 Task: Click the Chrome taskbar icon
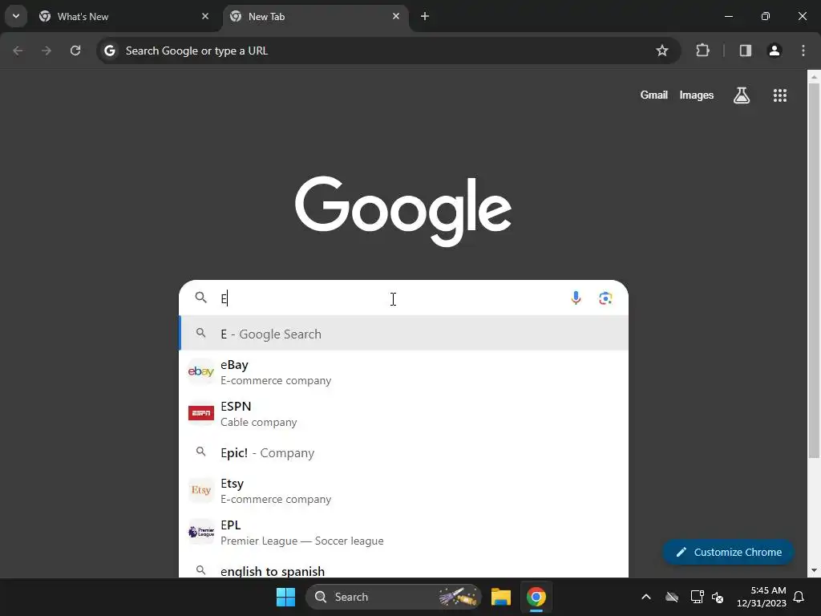(x=536, y=597)
